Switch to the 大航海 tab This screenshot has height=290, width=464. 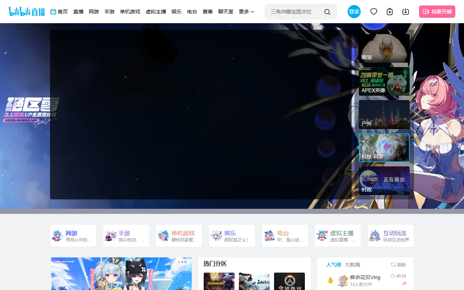[x=352, y=265]
